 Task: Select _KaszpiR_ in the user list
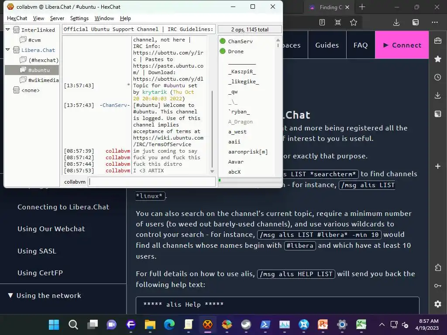coord(242,72)
